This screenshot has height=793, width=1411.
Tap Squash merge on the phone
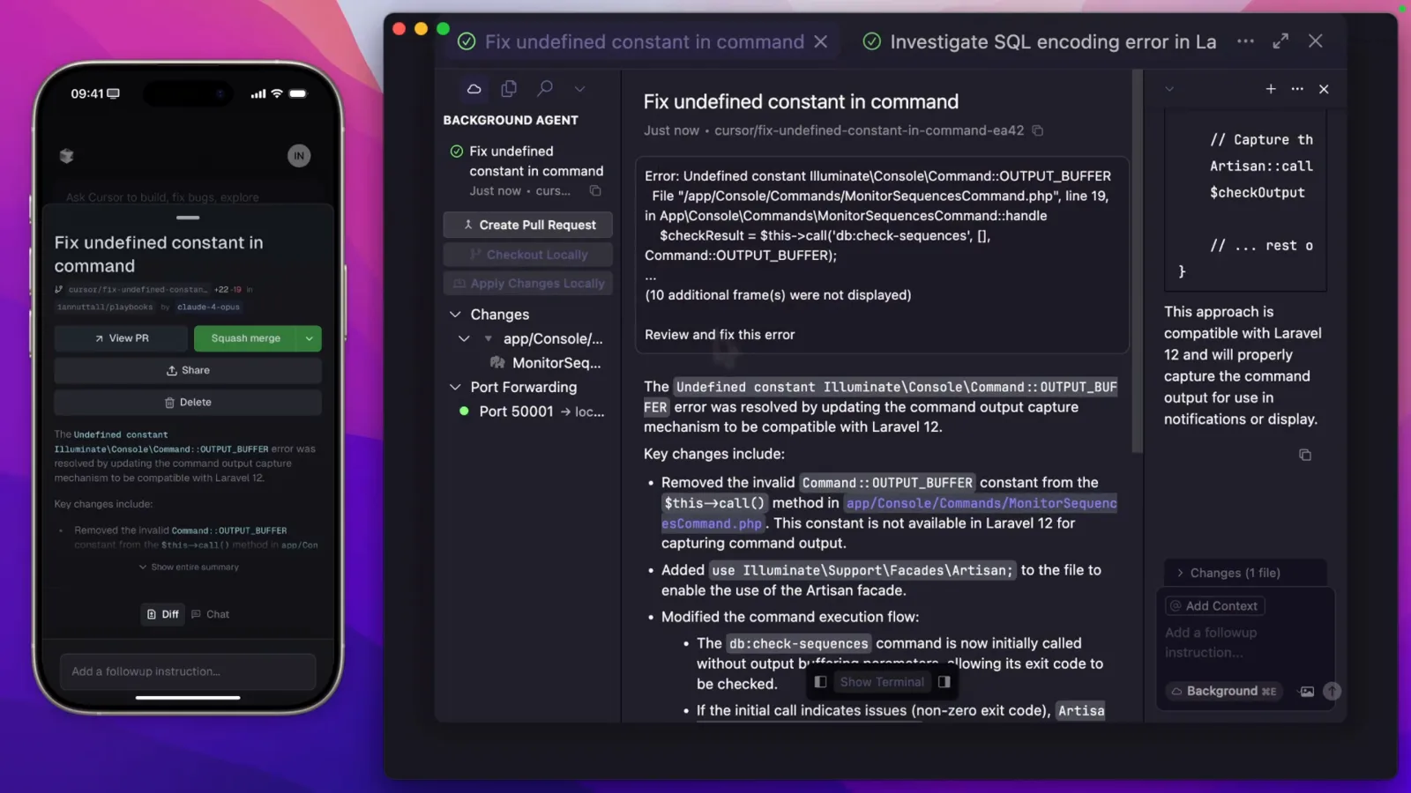pos(246,338)
